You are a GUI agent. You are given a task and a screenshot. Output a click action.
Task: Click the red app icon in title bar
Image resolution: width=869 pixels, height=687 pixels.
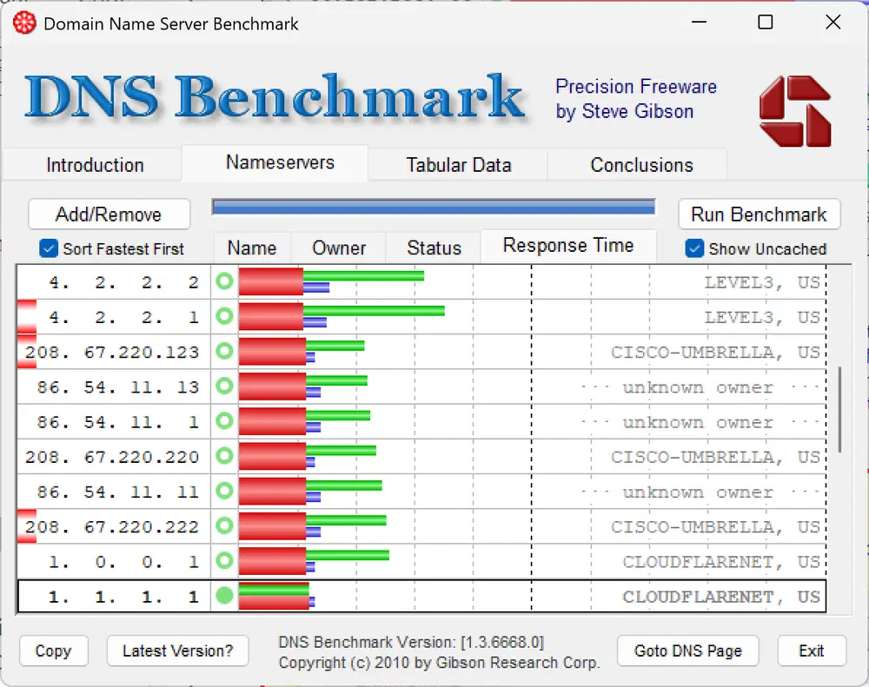coord(24,23)
